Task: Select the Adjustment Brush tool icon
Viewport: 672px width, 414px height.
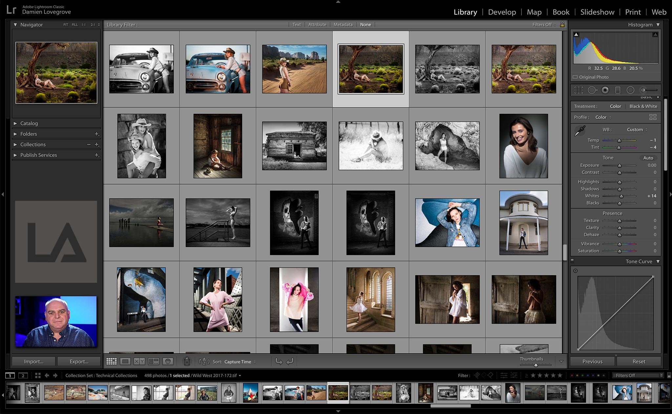Action: (x=649, y=90)
